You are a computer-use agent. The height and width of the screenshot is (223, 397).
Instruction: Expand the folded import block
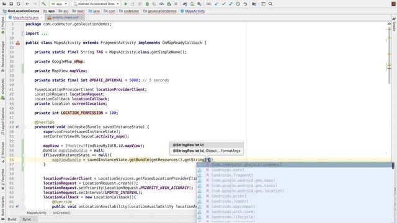[44, 33]
